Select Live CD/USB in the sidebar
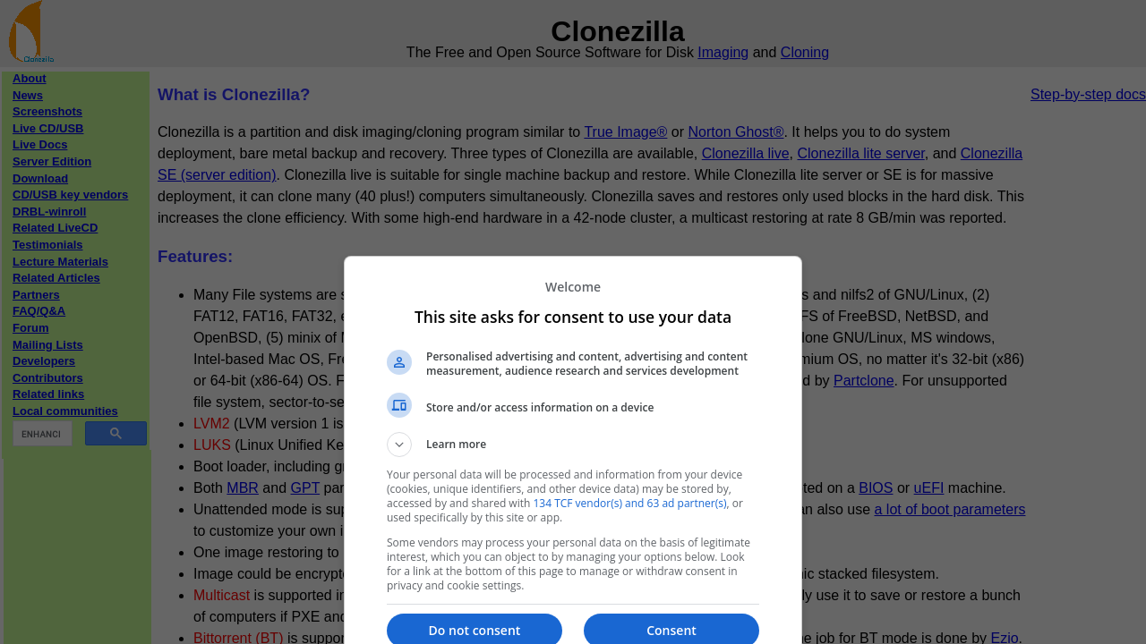The height and width of the screenshot is (644, 1146). [48, 129]
